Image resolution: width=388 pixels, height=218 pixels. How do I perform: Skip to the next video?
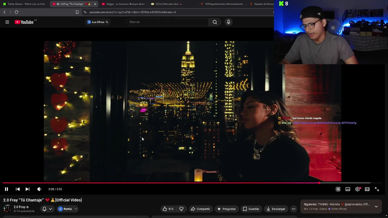pos(27,189)
